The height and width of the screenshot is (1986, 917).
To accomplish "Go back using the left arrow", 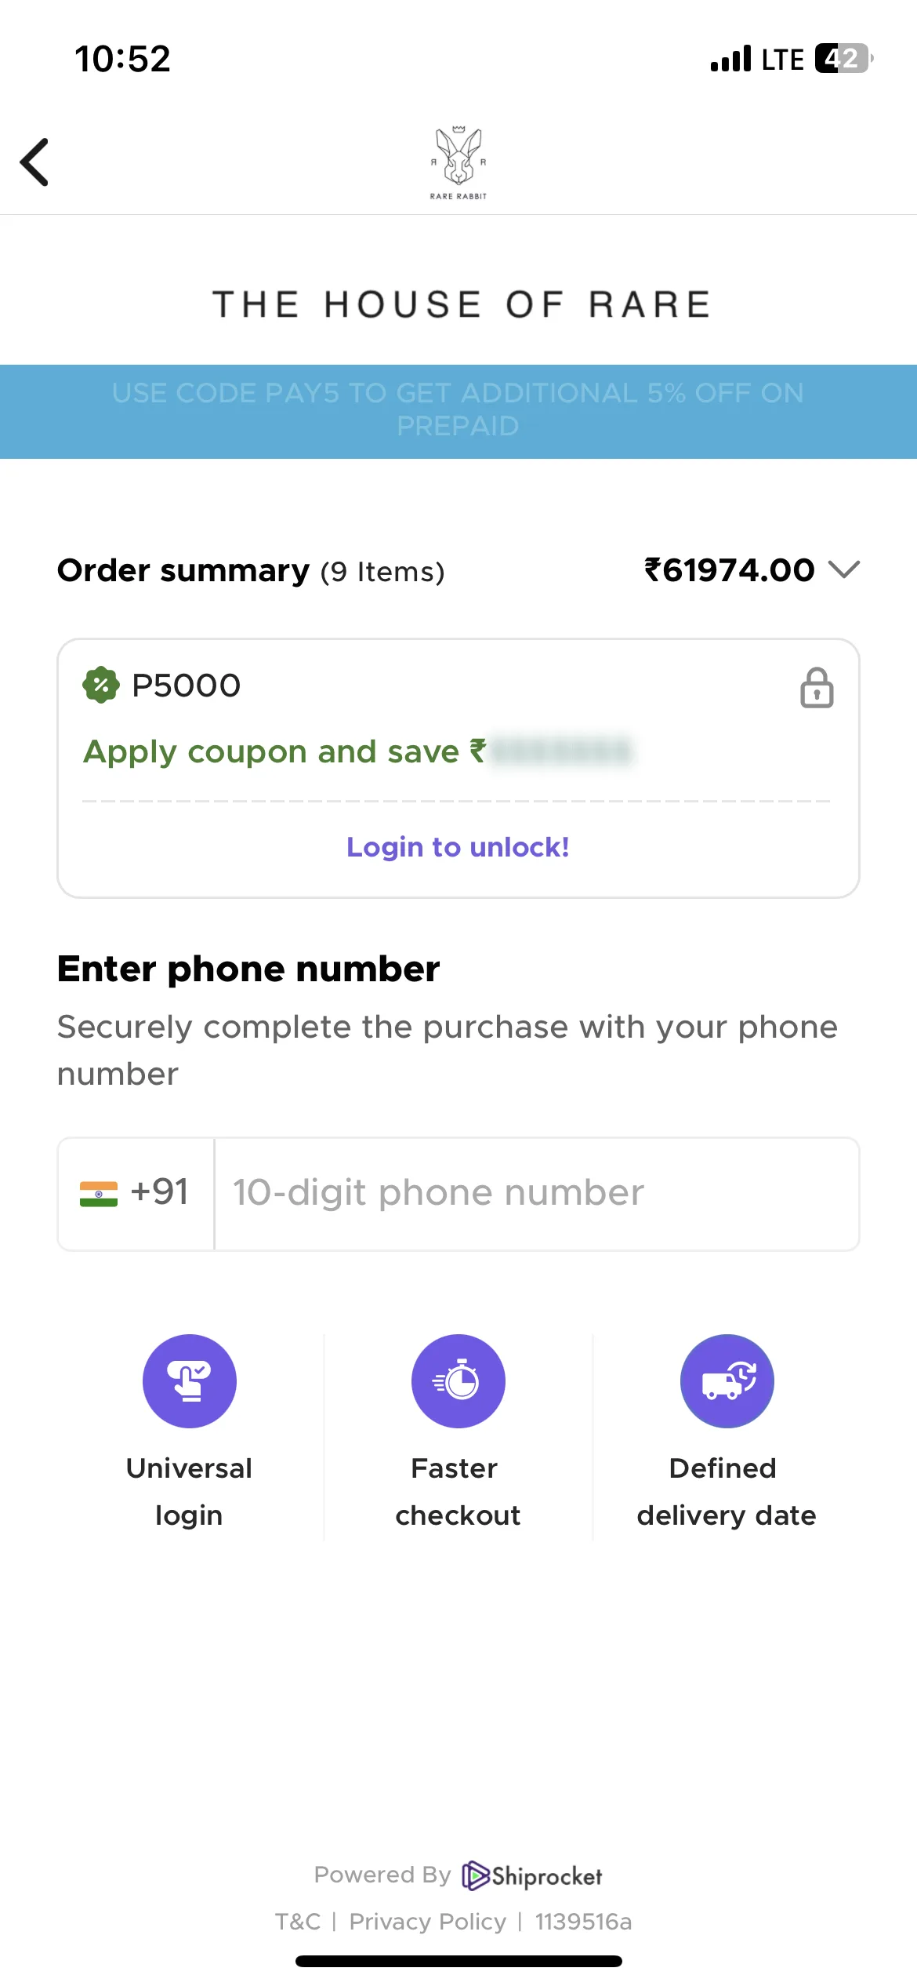I will click(x=34, y=162).
